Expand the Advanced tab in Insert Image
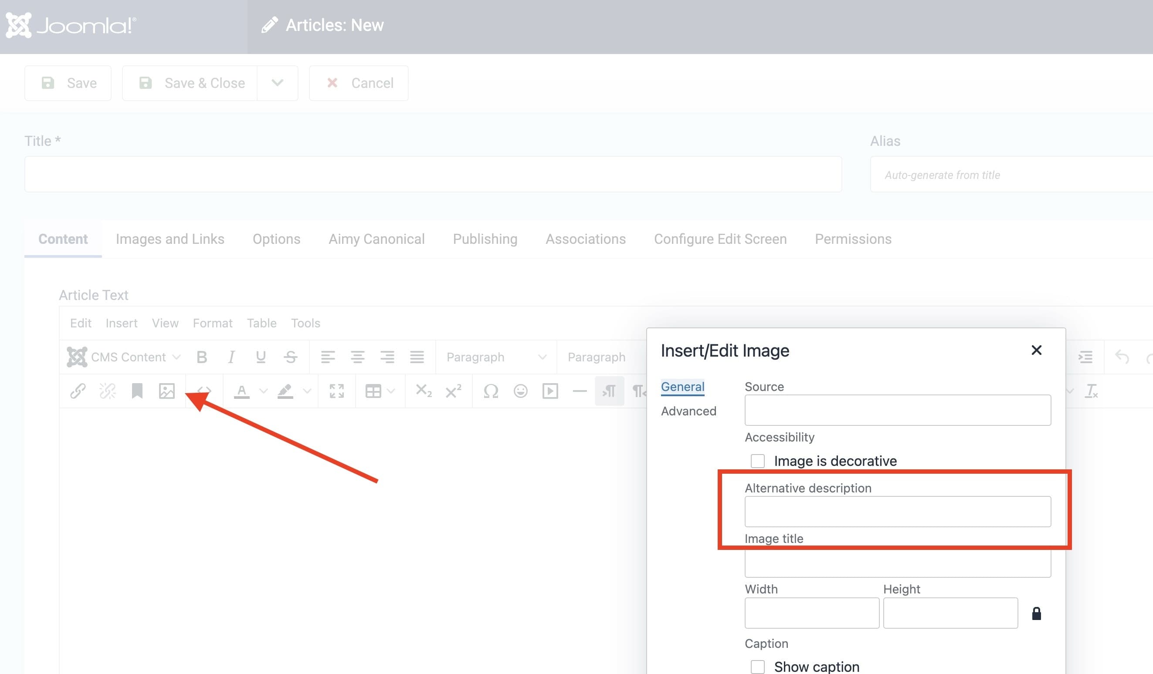 tap(687, 410)
